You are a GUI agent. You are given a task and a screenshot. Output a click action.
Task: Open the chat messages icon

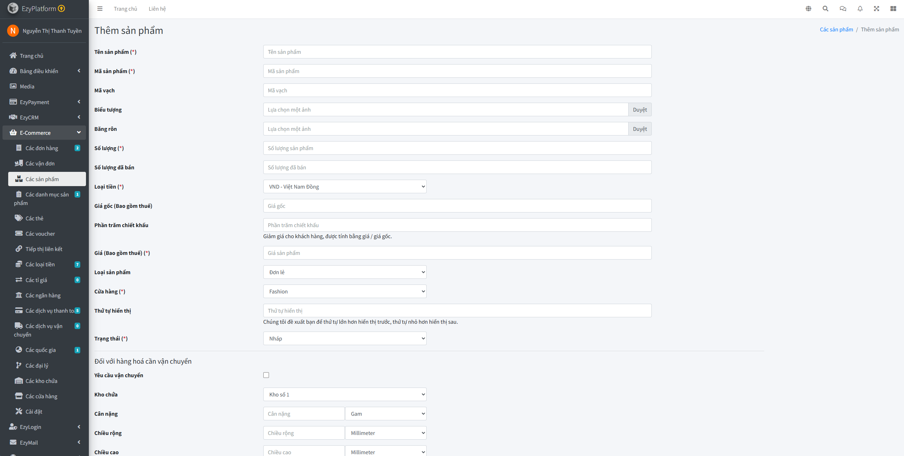coord(843,9)
